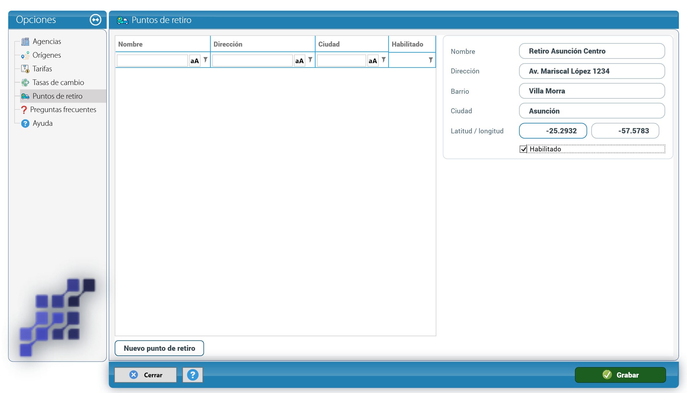Open Tarifas in the options tree
Image resolution: width=687 pixels, height=393 pixels.
pyautogui.click(x=42, y=69)
